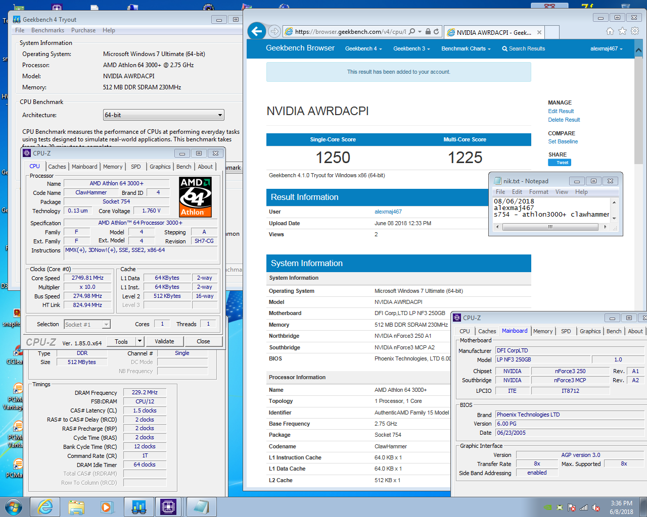Click the Notepad horizontal scrollbar

coord(550,227)
